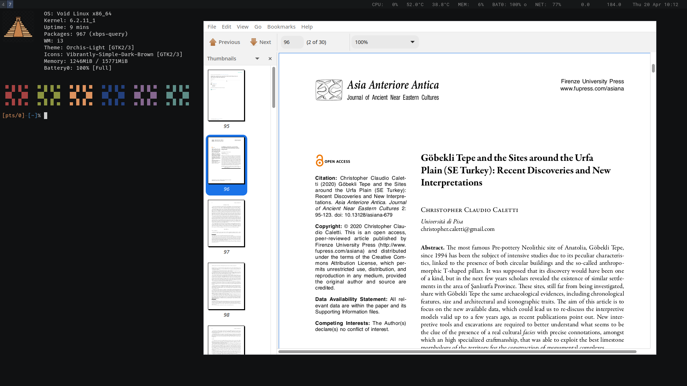Image resolution: width=687 pixels, height=386 pixels.
Task: Click the terminal prompt [pts/0]-[~]%
Action: [x=21, y=115]
